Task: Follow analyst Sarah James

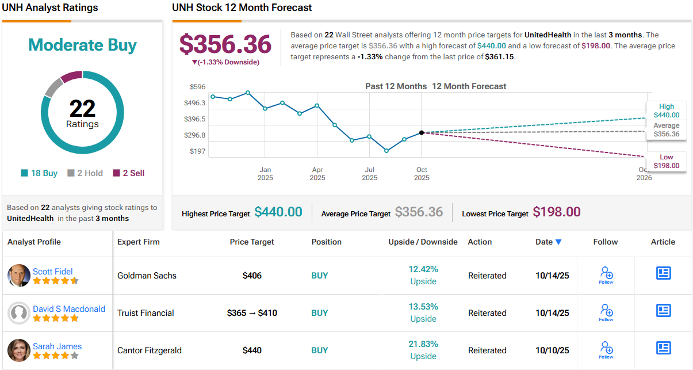Action: pyautogui.click(x=606, y=349)
